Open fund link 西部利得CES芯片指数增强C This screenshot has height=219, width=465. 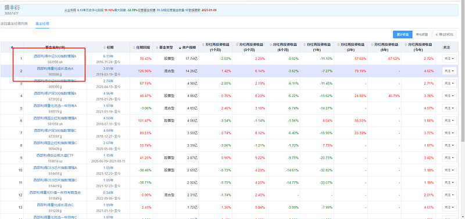pos(55,180)
